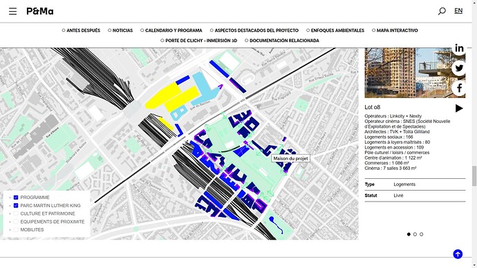Go to Enfoques Ambientales section
This screenshot has width=477, height=268.
click(x=335, y=30)
